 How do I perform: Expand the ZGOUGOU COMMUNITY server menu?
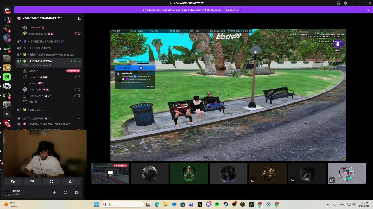point(43,18)
